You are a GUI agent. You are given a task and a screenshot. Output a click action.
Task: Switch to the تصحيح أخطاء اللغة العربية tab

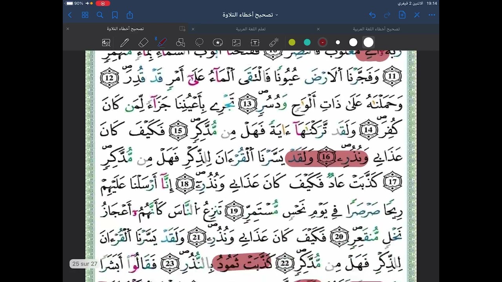(376, 29)
